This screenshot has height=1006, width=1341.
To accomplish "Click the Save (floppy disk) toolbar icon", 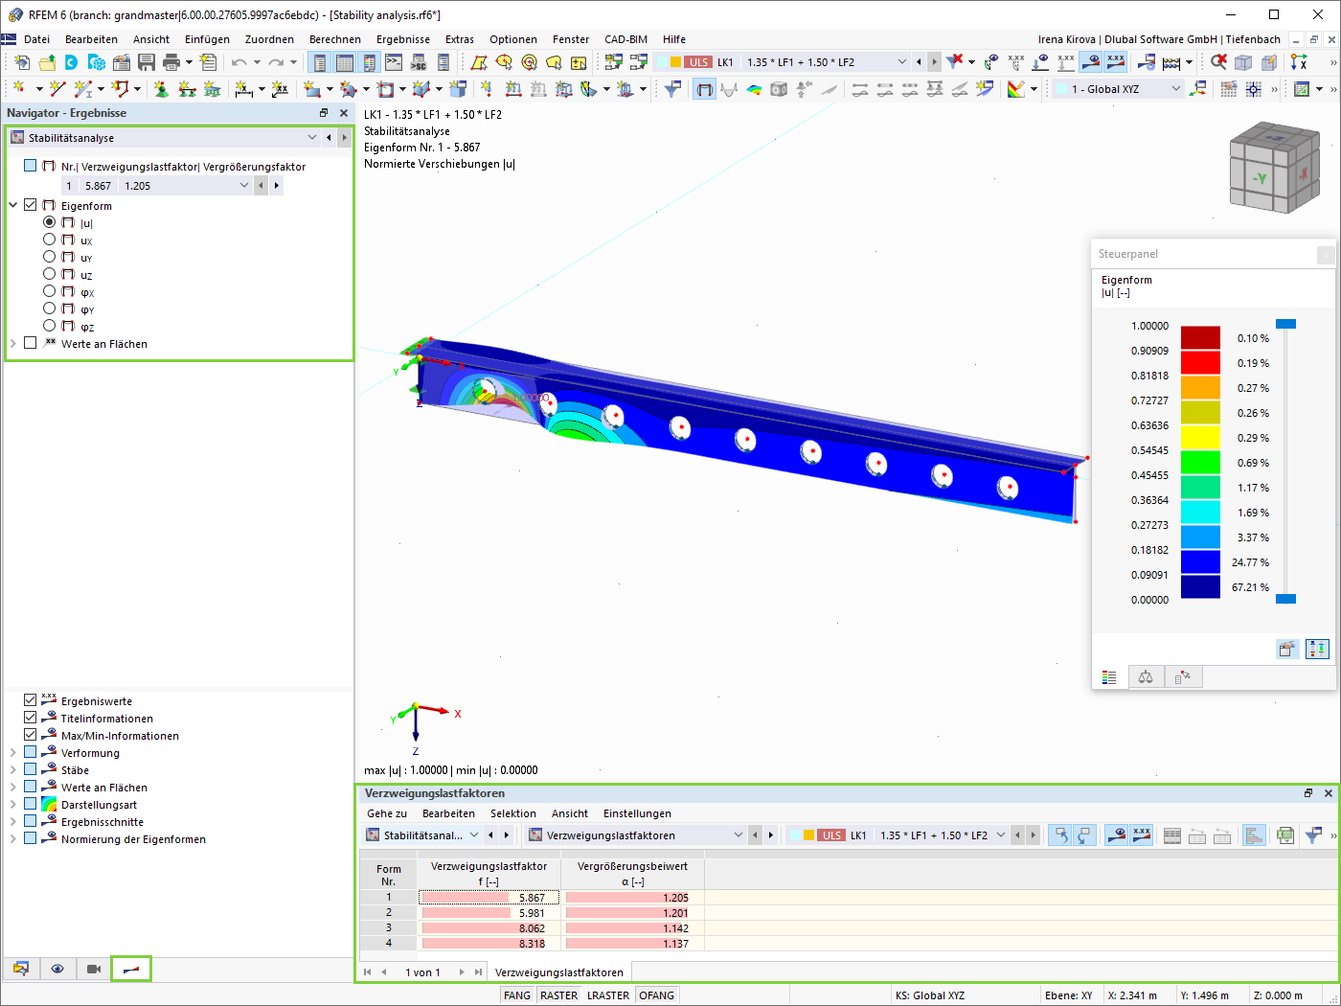I will pos(147,62).
